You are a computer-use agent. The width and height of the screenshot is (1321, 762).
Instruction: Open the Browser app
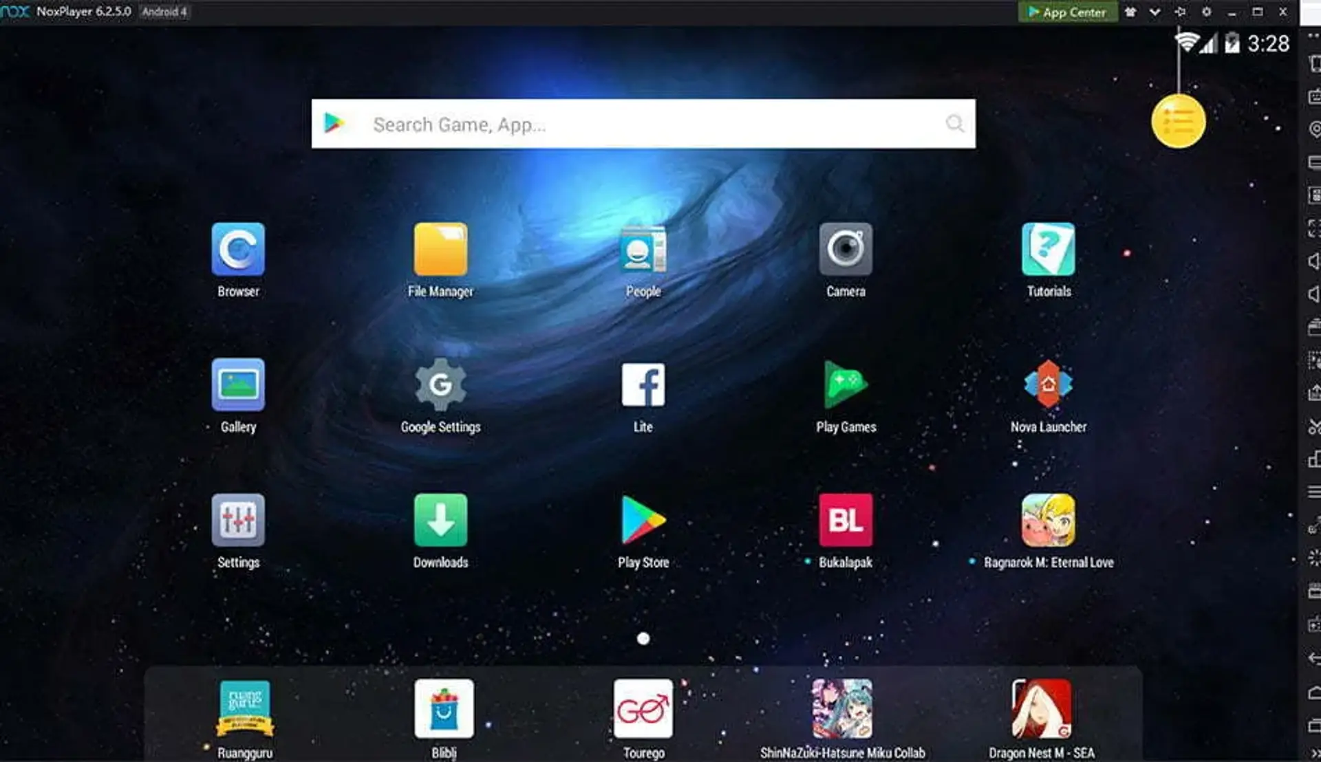pyautogui.click(x=238, y=249)
